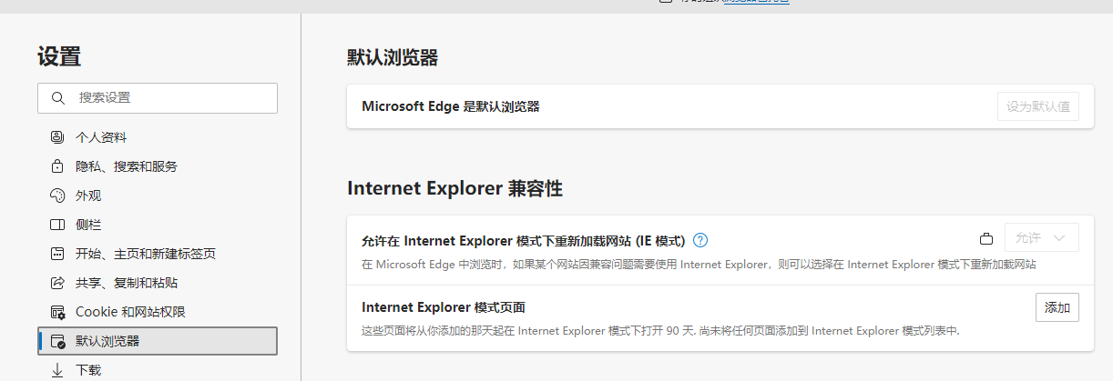Open 下载 settings section

coord(158,369)
